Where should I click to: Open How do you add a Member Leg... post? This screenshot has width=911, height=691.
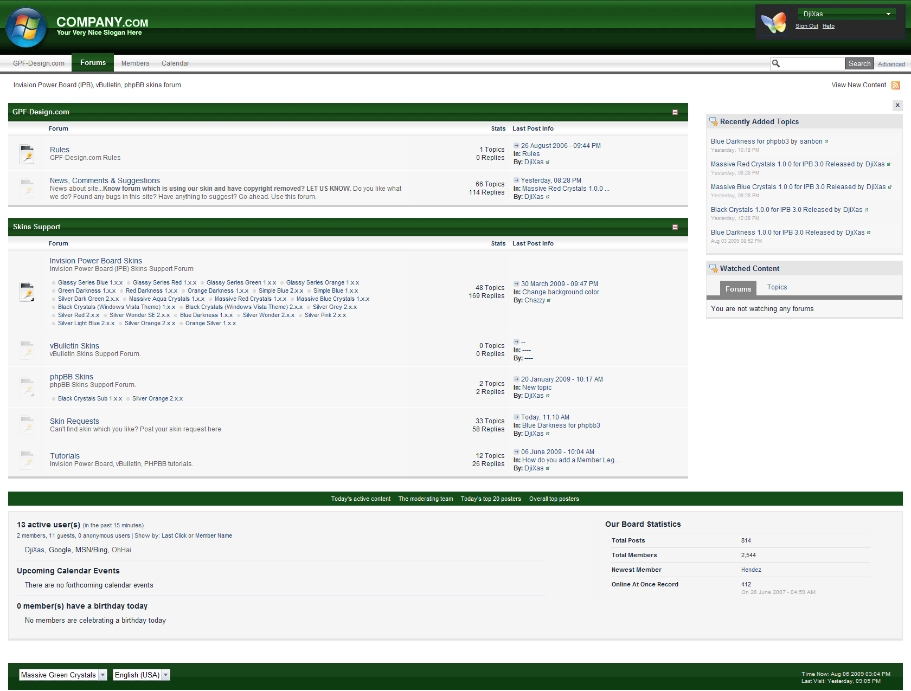pyautogui.click(x=570, y=460)
